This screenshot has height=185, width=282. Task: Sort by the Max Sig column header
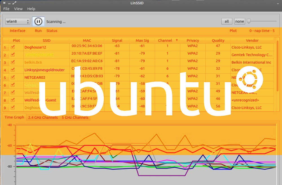tap(142, 40)
